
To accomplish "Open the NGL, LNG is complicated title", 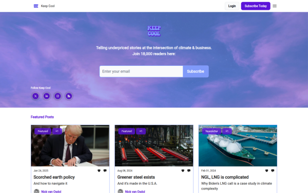I will coord(225,177).
